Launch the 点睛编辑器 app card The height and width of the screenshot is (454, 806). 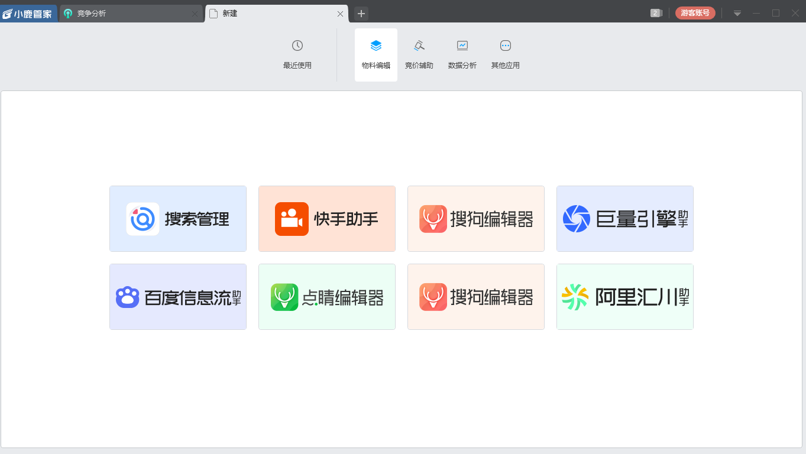point(327,297)
